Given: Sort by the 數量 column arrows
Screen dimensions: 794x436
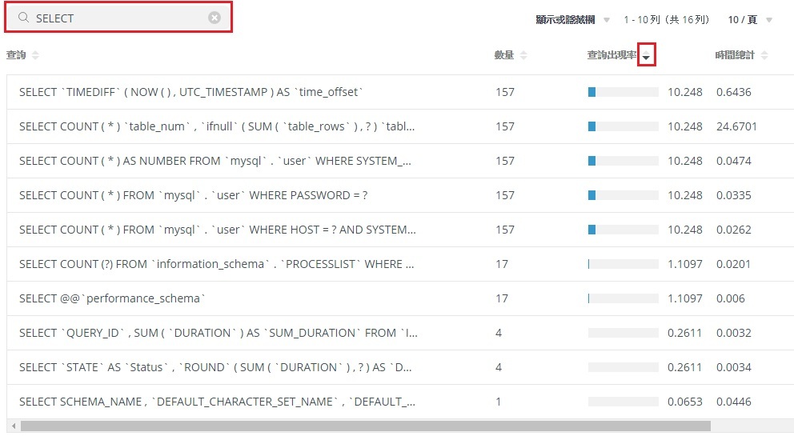Looking at the screenshot, I should 523,55.
